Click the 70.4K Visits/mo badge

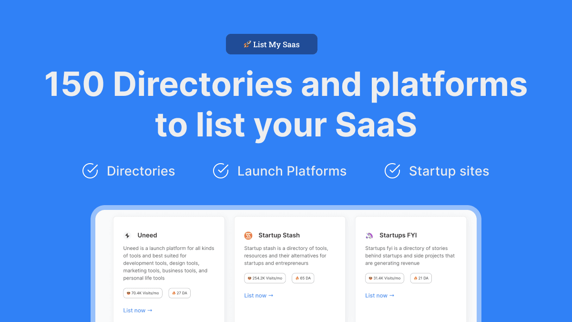143,293
